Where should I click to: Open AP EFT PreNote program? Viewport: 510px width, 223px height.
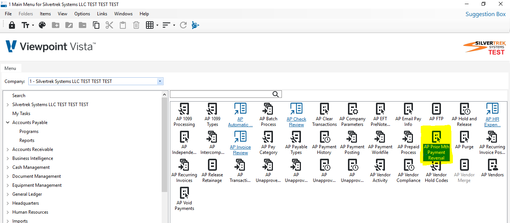(x=380, y=115)
